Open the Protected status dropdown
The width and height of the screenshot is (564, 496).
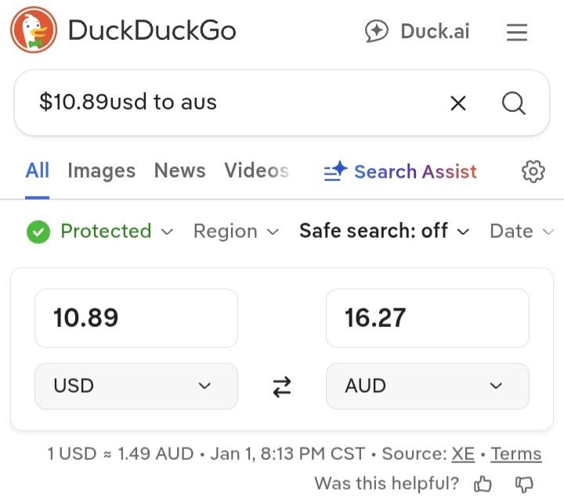pyautogui.click(x=99, y=232)
